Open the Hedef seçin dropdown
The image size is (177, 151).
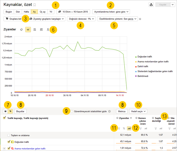pyautogui.click(x=138, y=111)
